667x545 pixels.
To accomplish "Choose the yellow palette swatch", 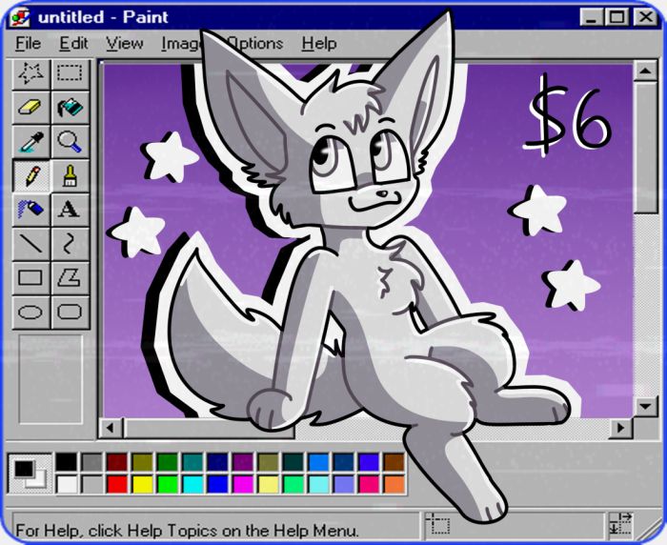I will [x=142, y=484].
